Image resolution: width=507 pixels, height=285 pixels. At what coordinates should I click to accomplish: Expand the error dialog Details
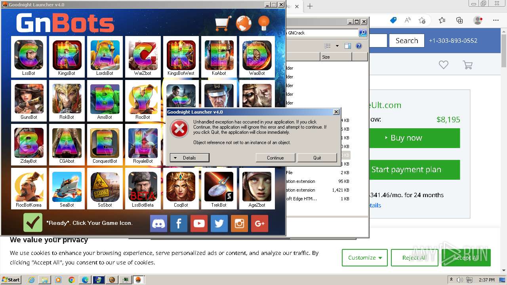(x=189, y=158)
